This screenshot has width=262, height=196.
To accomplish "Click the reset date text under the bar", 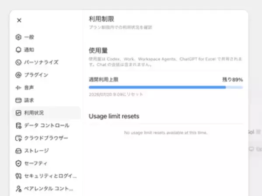I will point(116,95).
